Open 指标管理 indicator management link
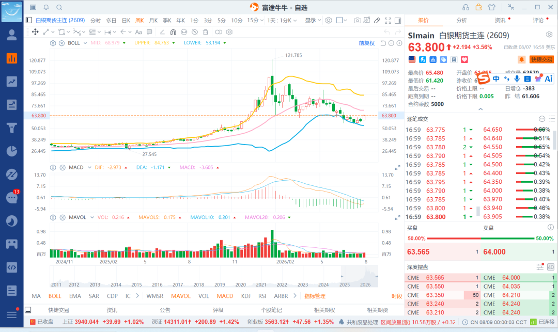558x332 pixels. (315, 296)
